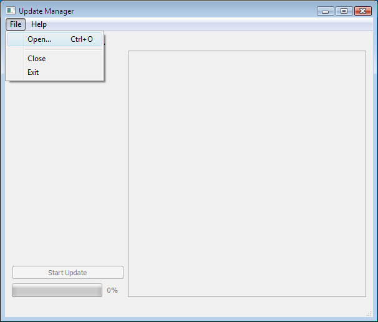The height and width of the screenshot is (322, 378).
Task: Click the Ctrl+O shortcut text in the menu
Action: point(82,39)
